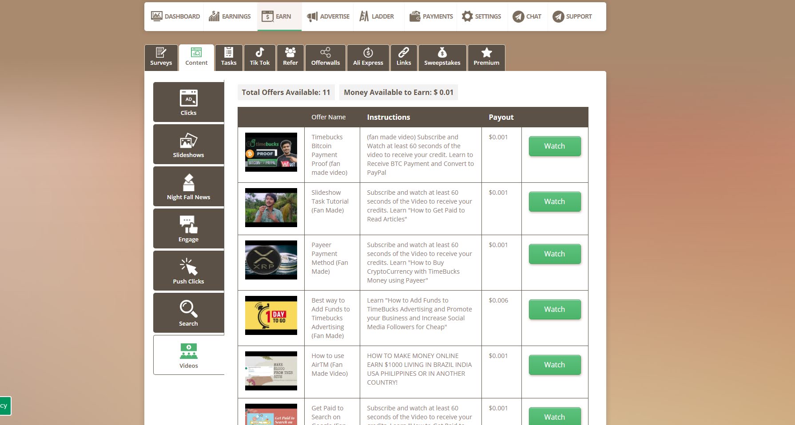Click the Earnings bar graph icon
Viewport: 795px width, 425px height.
214,16
